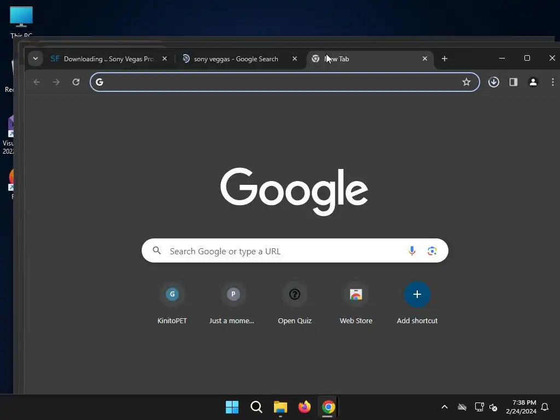Click the magnifier icon in the Google search box
This screenshot has height=420, width=560.
click(x=156, y=250)
